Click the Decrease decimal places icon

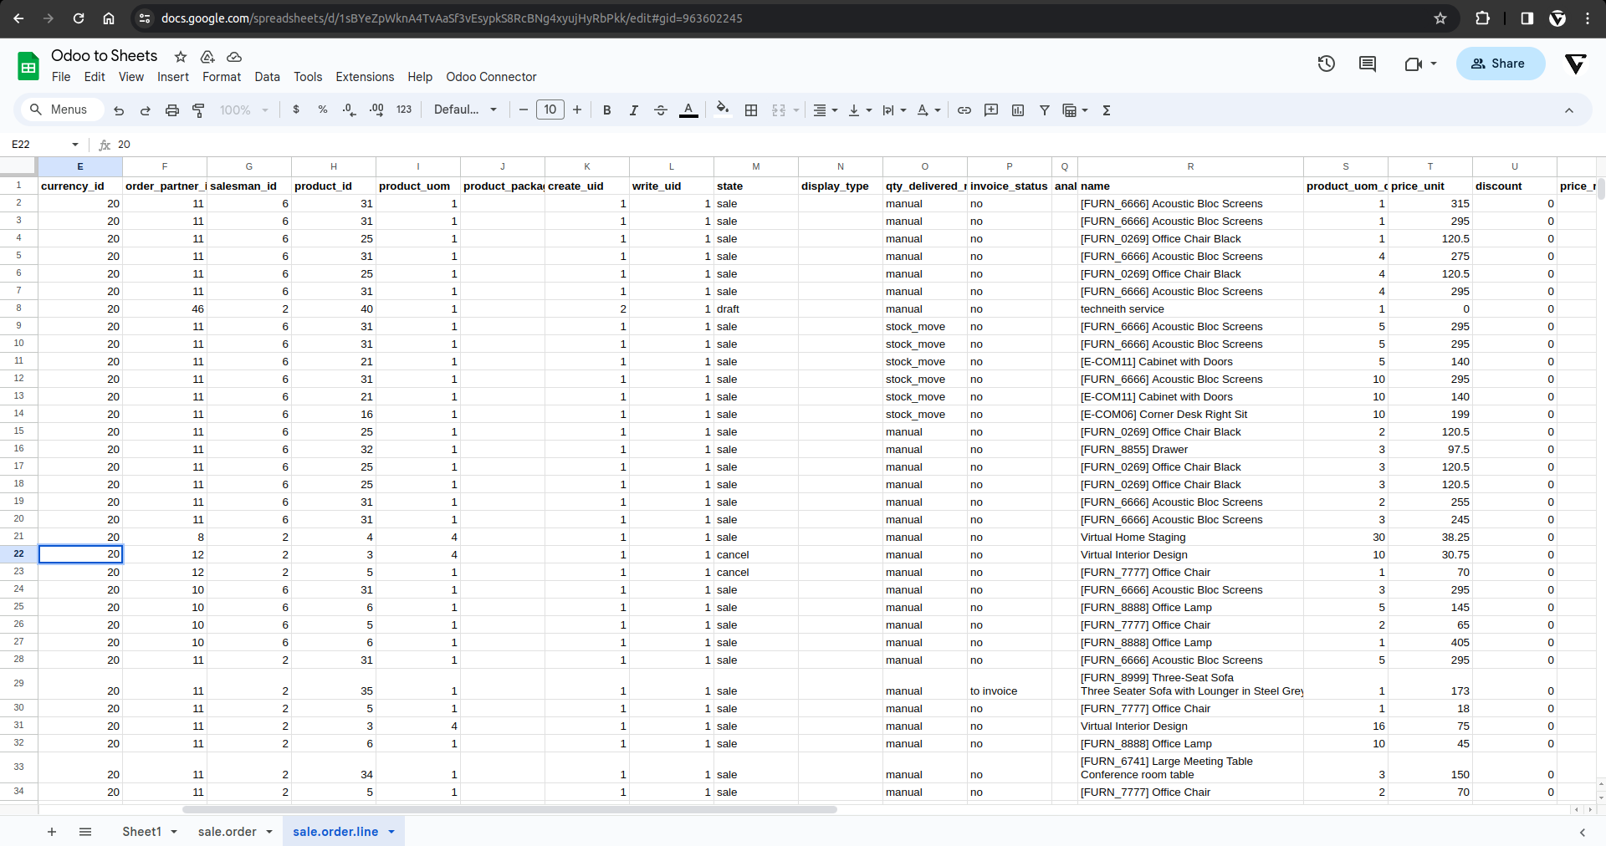(x=349, y=110)
